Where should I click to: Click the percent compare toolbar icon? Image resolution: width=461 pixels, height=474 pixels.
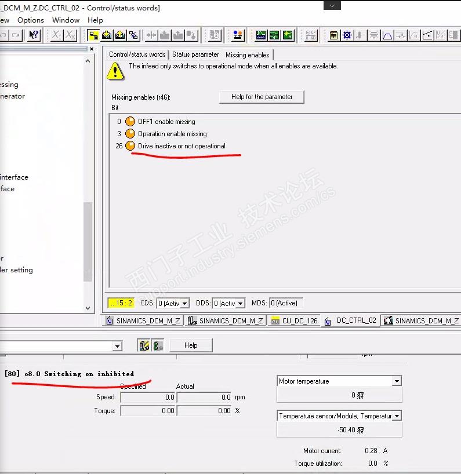click(x=133, y=35)
